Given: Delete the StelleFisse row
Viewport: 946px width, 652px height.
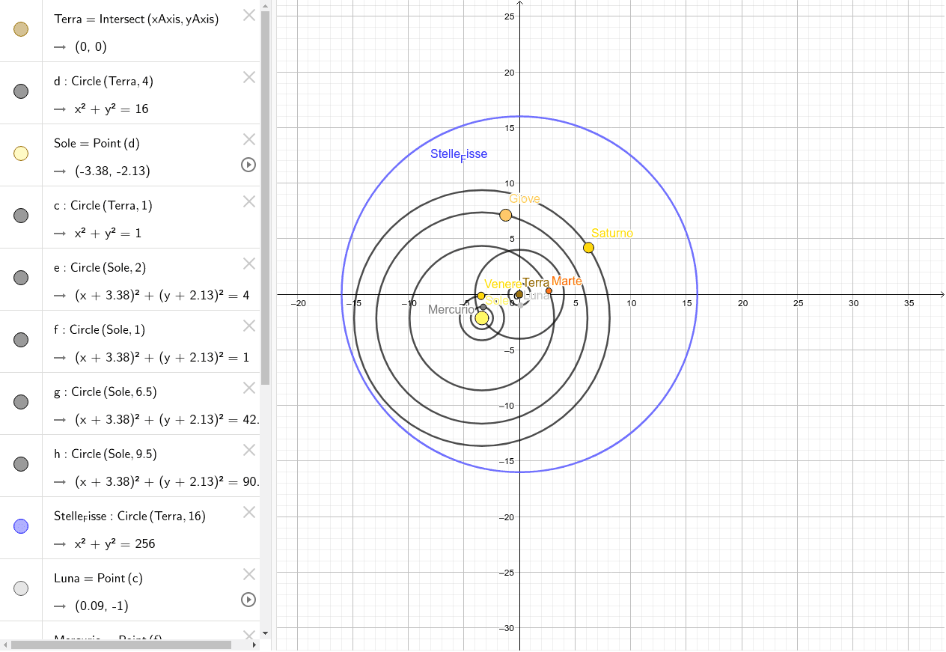Looking at the screenshot, I should [249, 512].
